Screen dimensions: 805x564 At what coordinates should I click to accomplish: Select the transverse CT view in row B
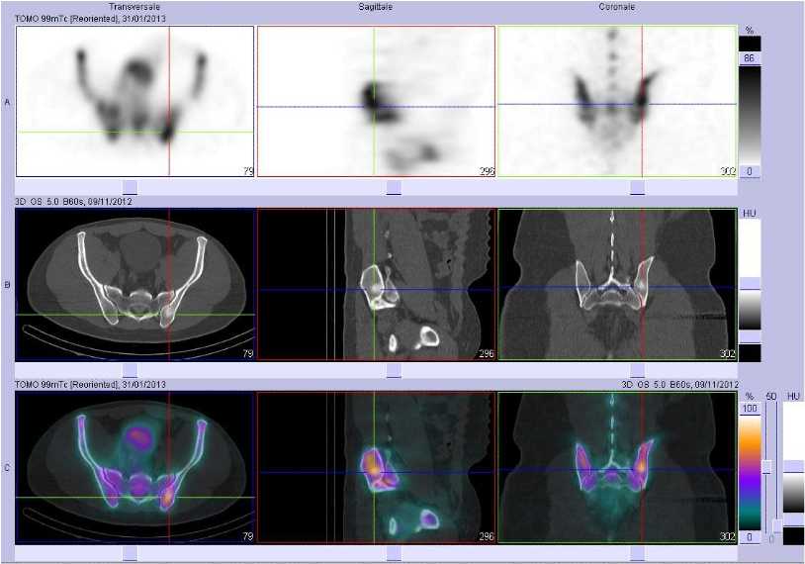(x=134, y=284)
